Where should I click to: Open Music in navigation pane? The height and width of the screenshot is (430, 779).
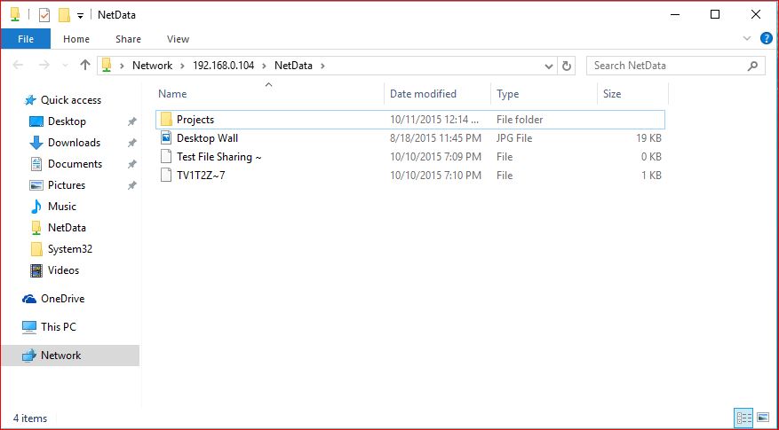click(x=61, y=207)
